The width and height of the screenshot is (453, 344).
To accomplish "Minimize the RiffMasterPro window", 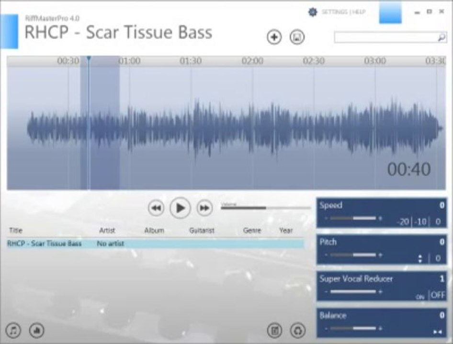I will 417,13.
